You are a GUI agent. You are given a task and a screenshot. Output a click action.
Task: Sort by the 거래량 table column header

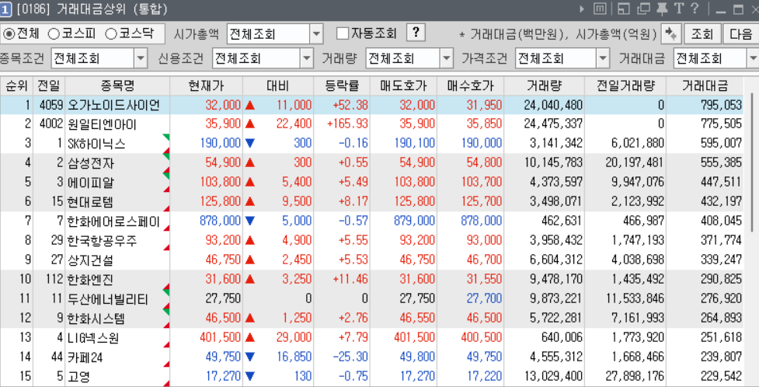click(544, 85)
